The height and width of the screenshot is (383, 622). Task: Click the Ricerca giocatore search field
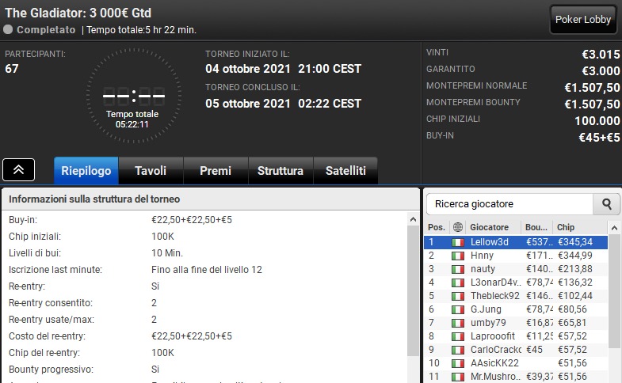(x=509, y=204)
